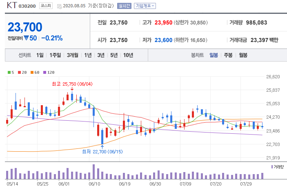Click the purple 120-day moving average swatch
This screenshot has height=190, width=287.
[x=44, y=73]
